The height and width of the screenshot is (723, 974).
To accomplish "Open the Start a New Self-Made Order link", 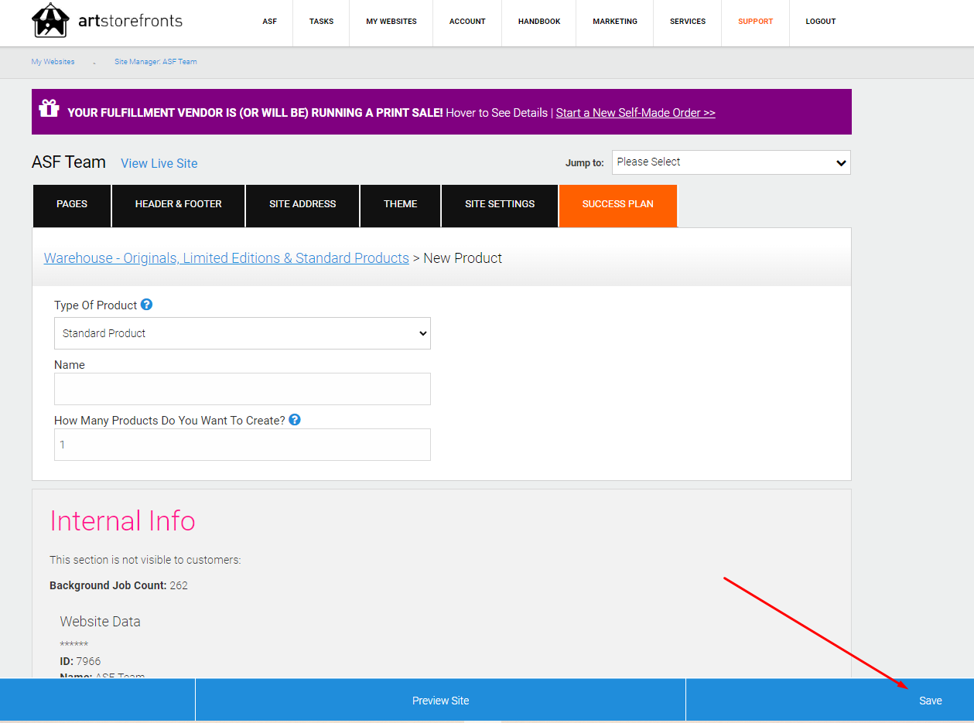I will tap(635, 113).
